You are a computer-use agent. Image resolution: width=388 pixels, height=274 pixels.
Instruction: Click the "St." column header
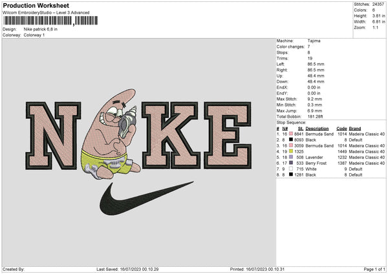(301, 129)
